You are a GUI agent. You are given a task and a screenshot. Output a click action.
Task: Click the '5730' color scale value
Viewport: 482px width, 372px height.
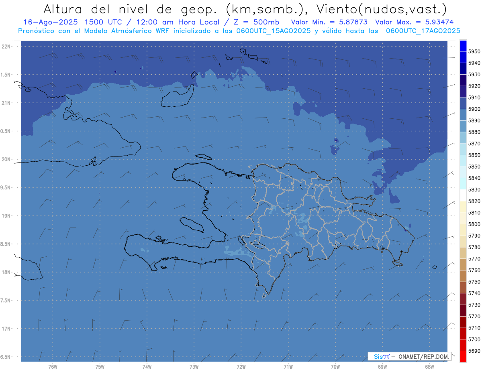pos(474,305)
